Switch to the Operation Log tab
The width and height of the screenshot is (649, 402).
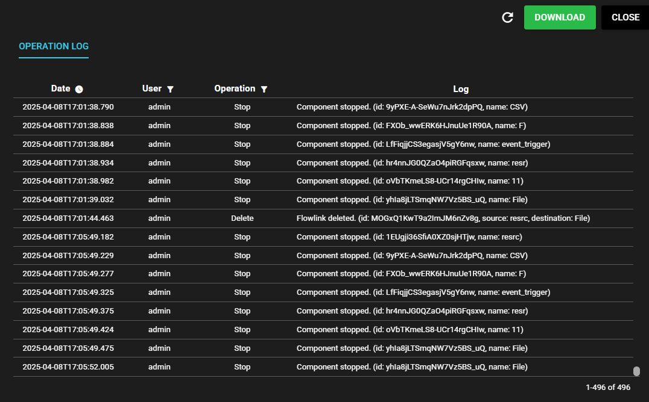pyautogui.click(x=54, y=46)
